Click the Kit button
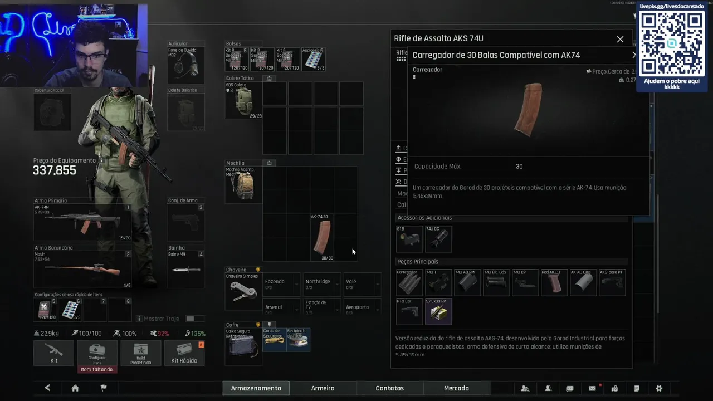The height and width of the screenshot is (401, 713). tap(53, 353)
